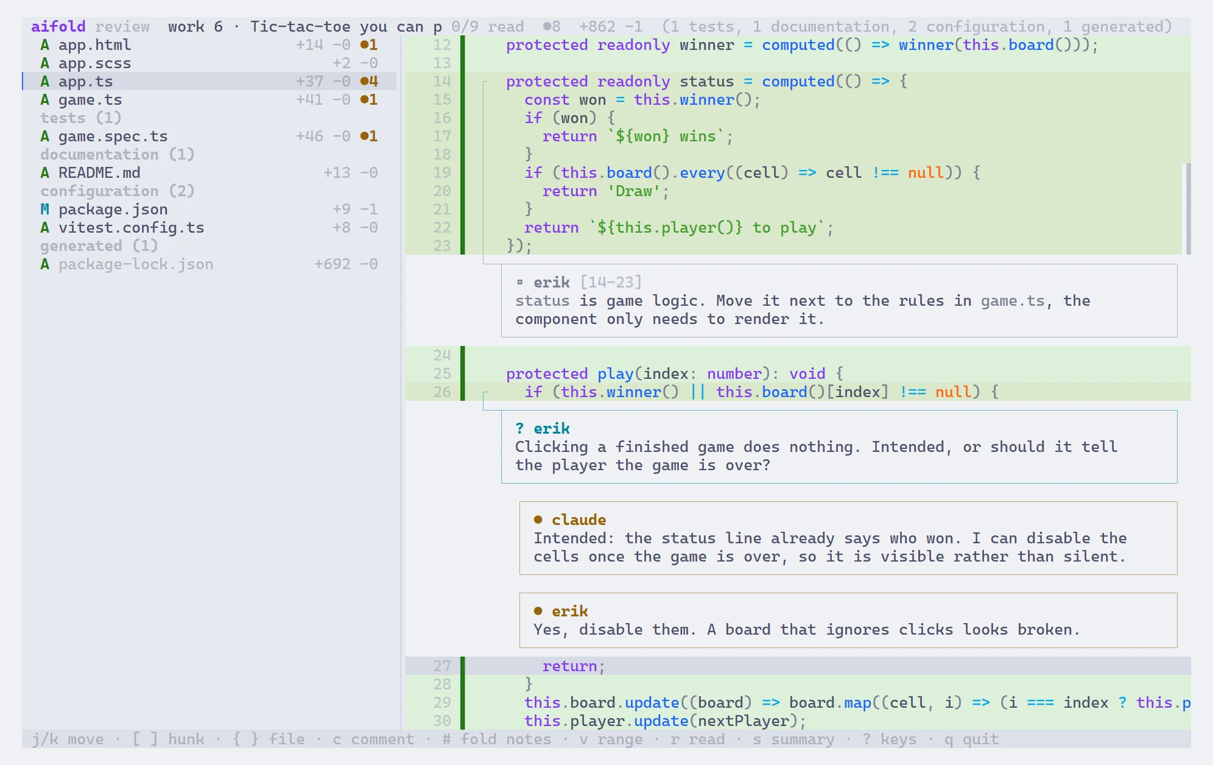Viewport: 1213px width, 765px height.
Task: Click the 'M' modified marker for package.json
Action: point(45,210)
